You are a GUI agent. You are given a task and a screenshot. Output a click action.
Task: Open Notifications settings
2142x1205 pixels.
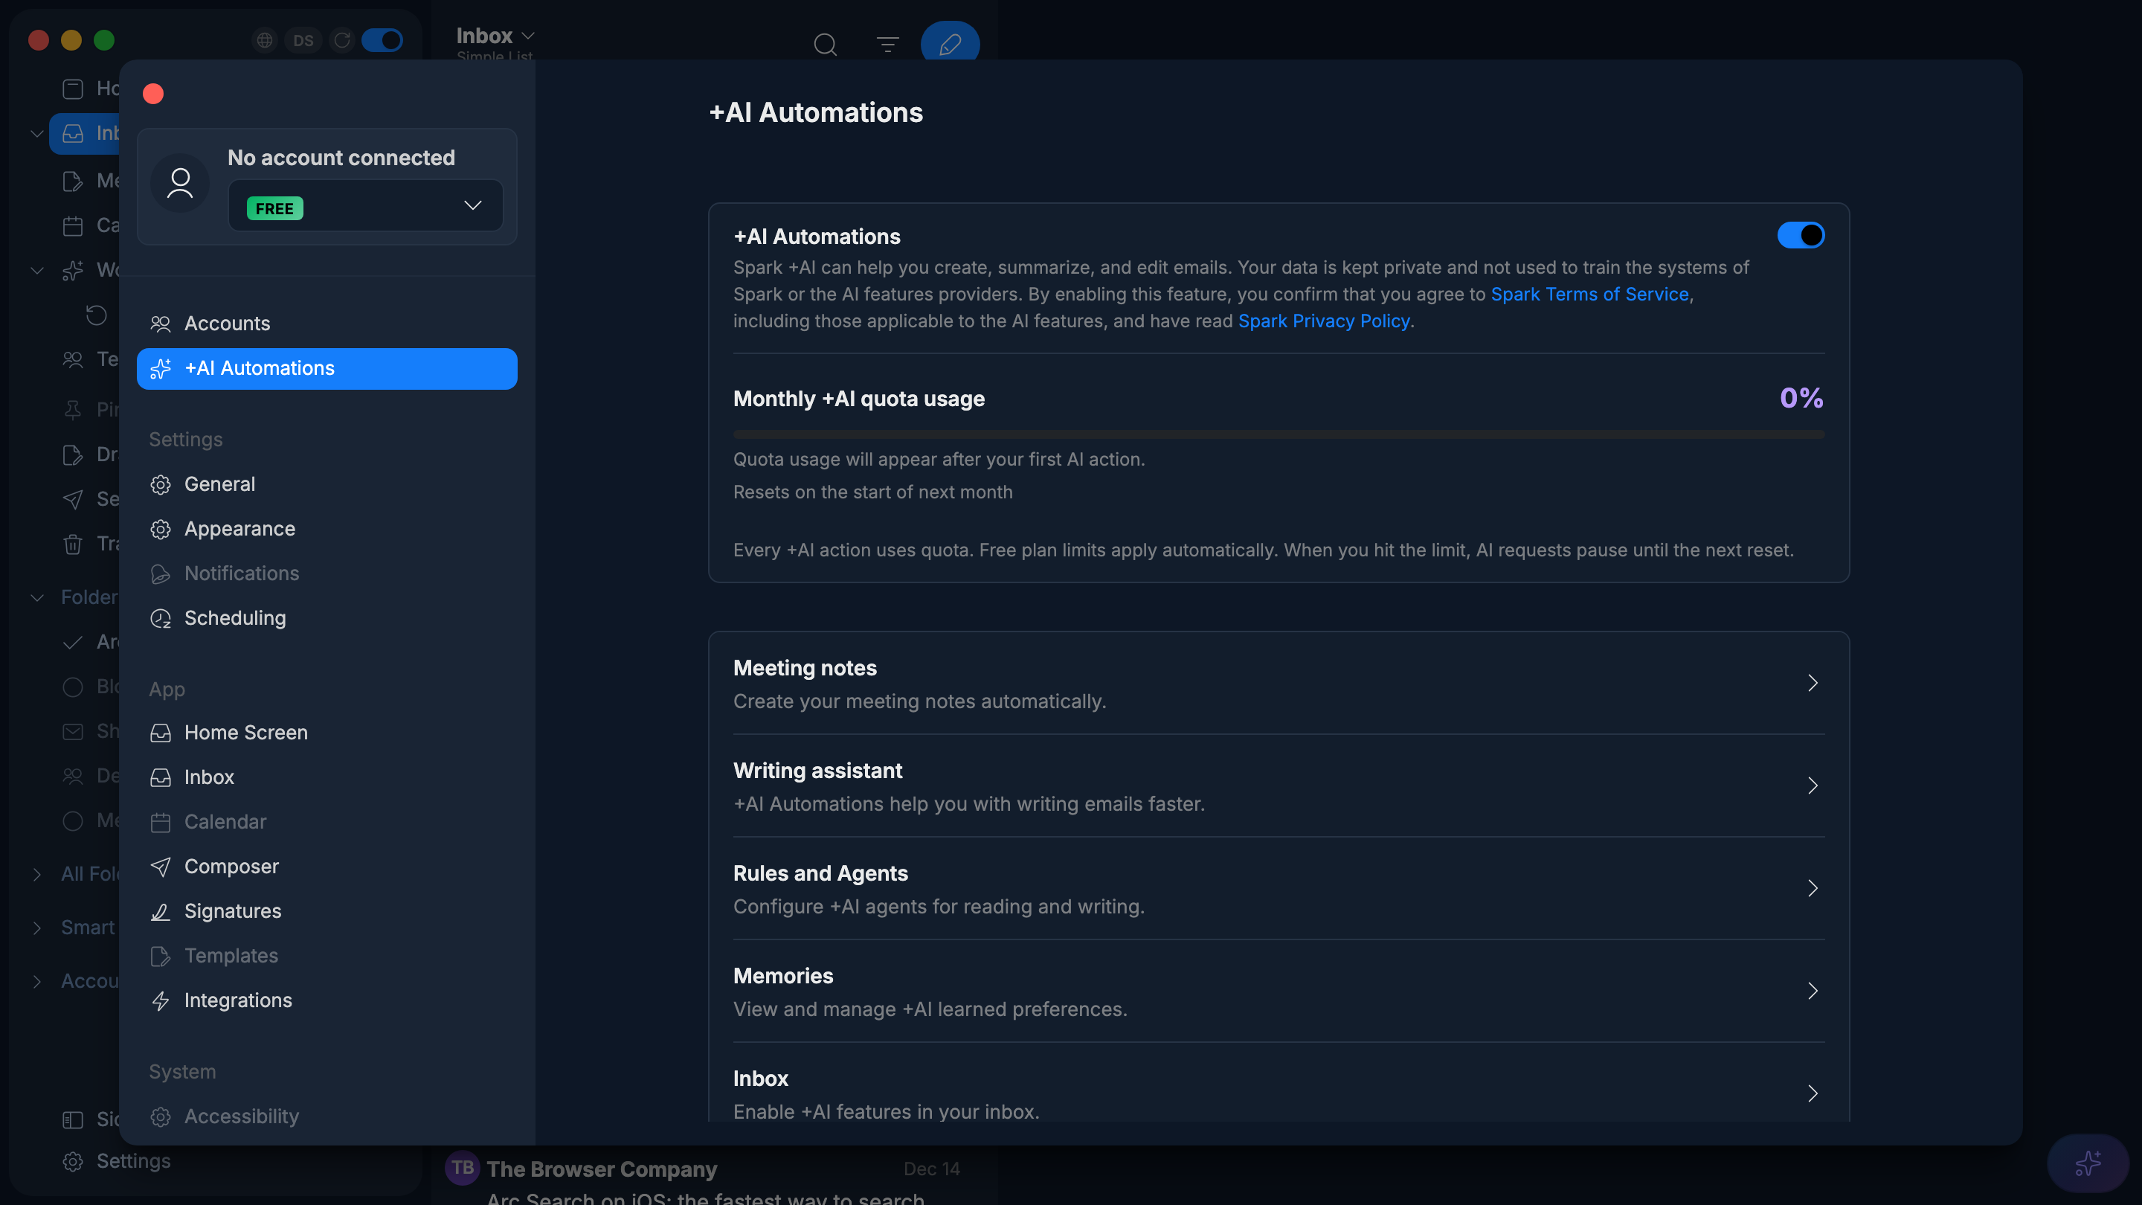click(x=327, y=573)
